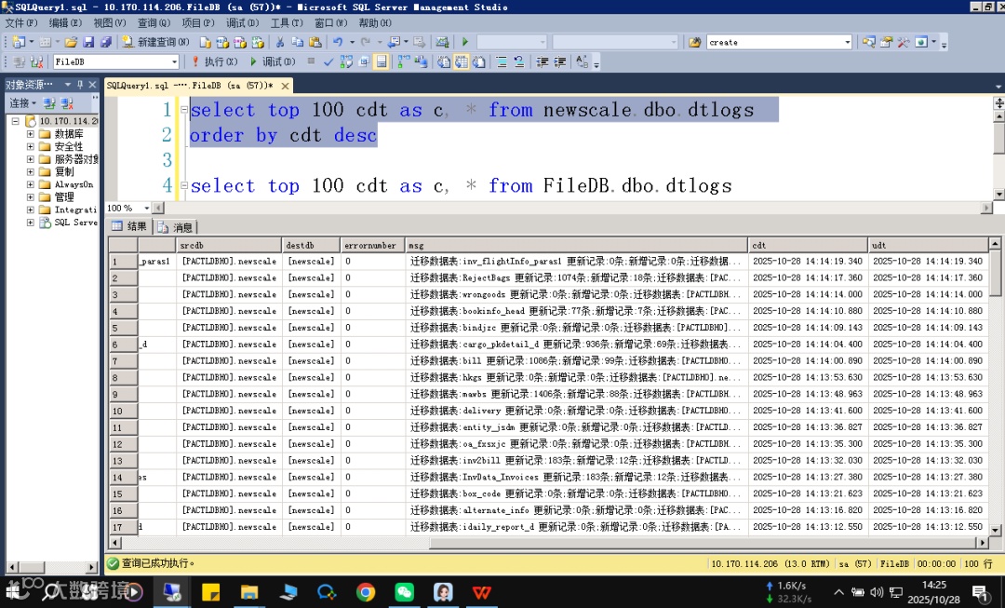This screenshot has height=608, width=1005.
Task: Click the 新建查询(N) button
Action: 155,42
